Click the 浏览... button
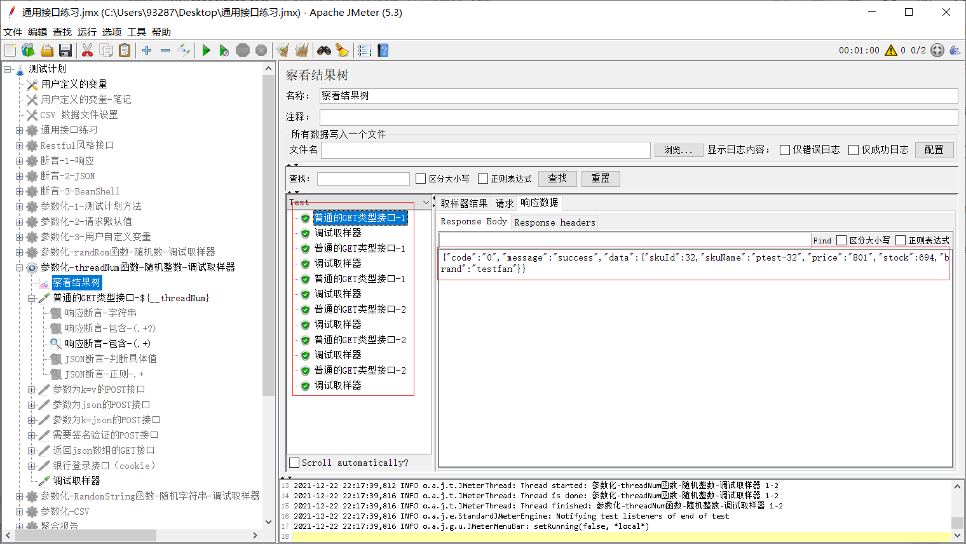966x544 pixels. coord(679,150)
